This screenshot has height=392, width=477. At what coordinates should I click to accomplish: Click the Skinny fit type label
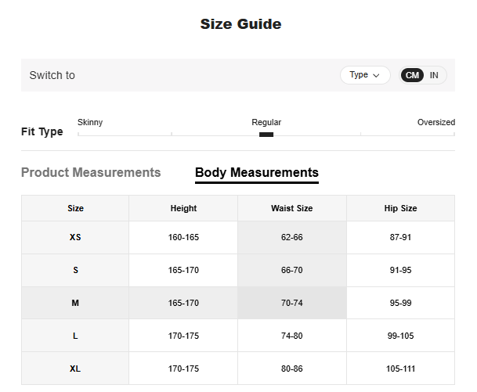coord(90,122)
